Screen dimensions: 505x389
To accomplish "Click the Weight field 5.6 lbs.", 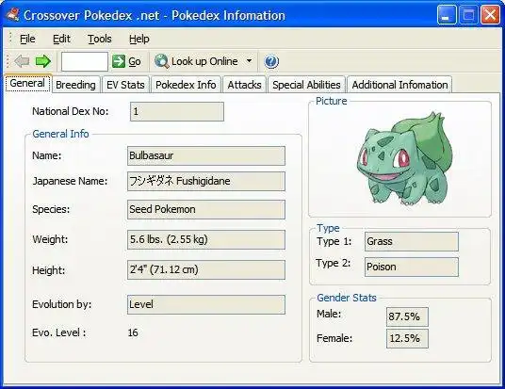I will [x=206, y=239].
